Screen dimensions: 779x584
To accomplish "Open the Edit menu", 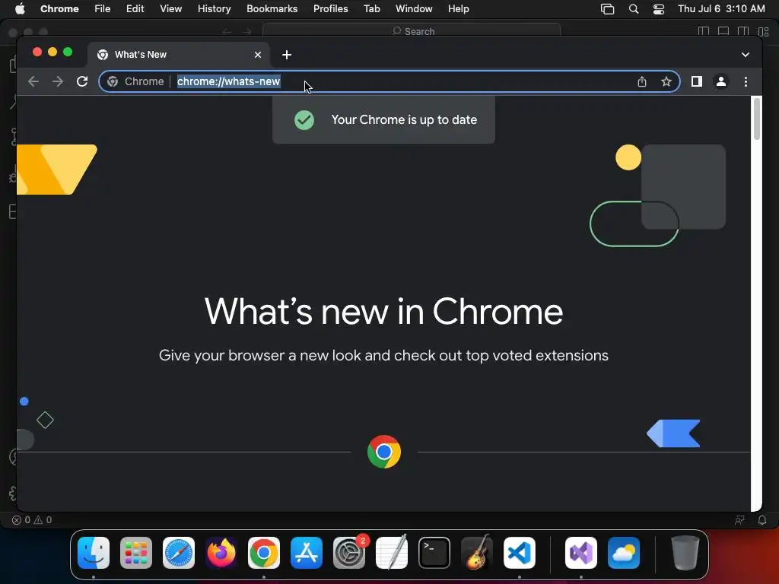I will pyautogui.click(x=135, y=9).
